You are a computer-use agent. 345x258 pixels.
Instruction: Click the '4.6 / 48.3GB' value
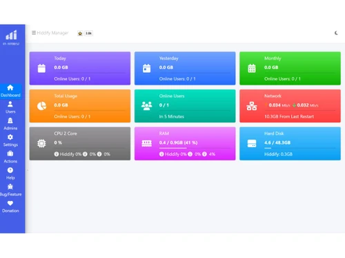click(277, 142)
